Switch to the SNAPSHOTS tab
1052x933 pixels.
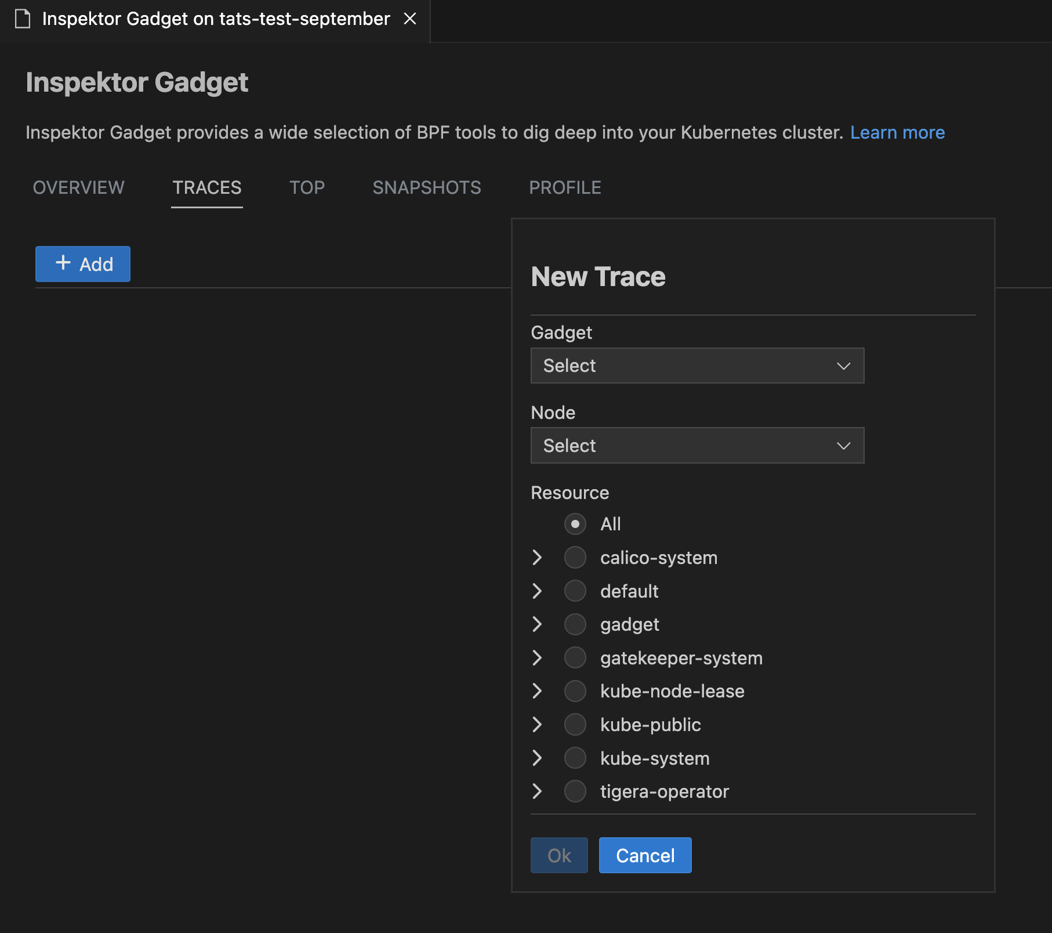(x=426, y=187)
